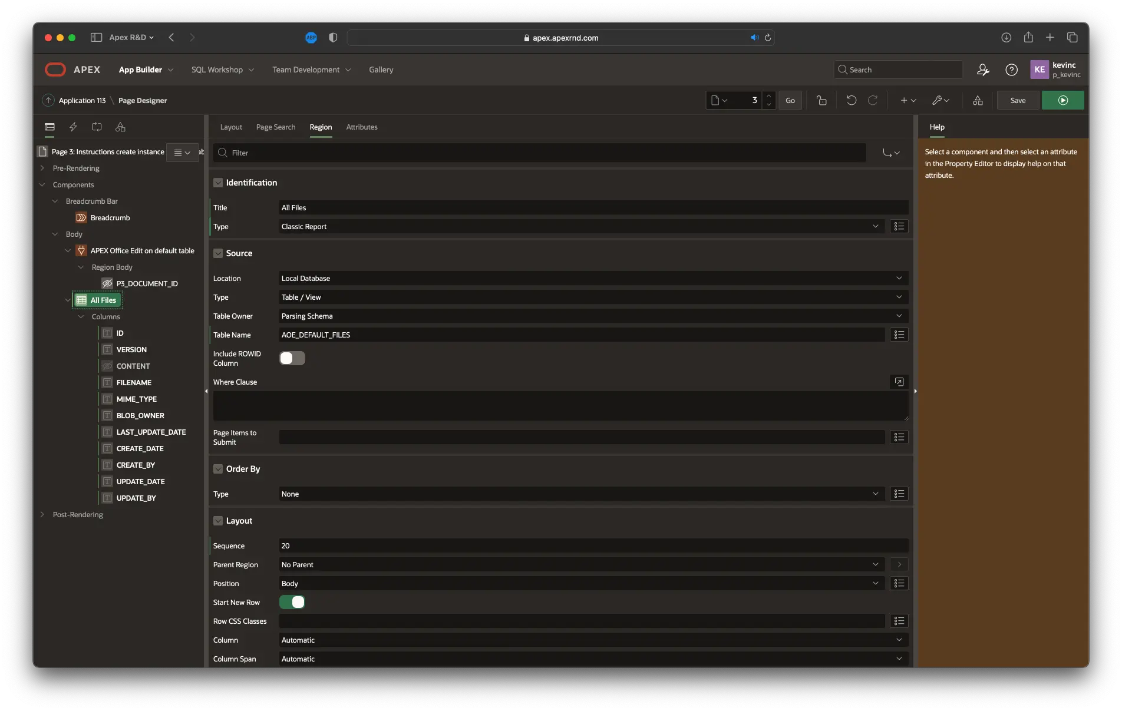Open the Rendering tree tab icon
1122x711 pixels.
coord(49,127)
